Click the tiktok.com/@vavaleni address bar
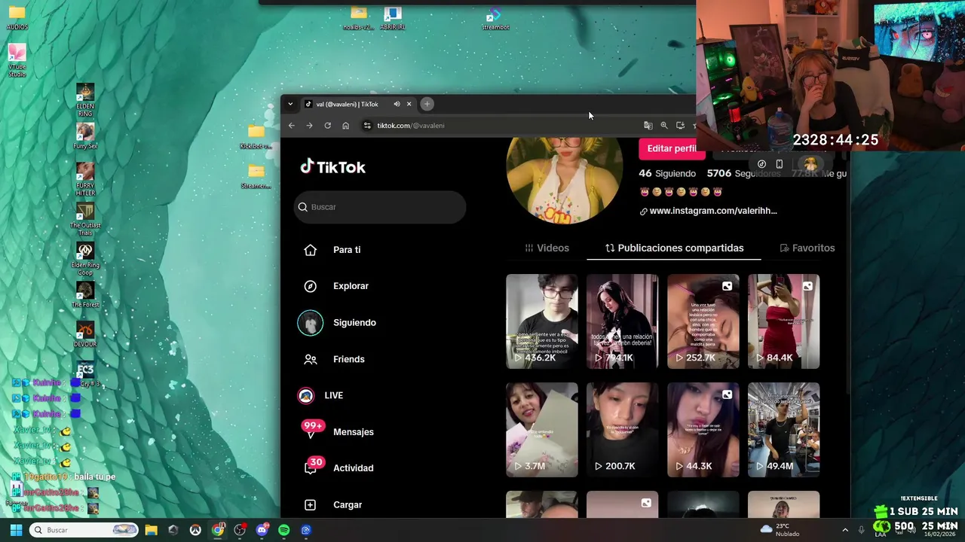Image resolution: width=965 pixels, height=542 pixels. [498, 126]
